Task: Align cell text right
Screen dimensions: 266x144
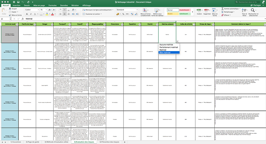Action: (x=68, y=14)
